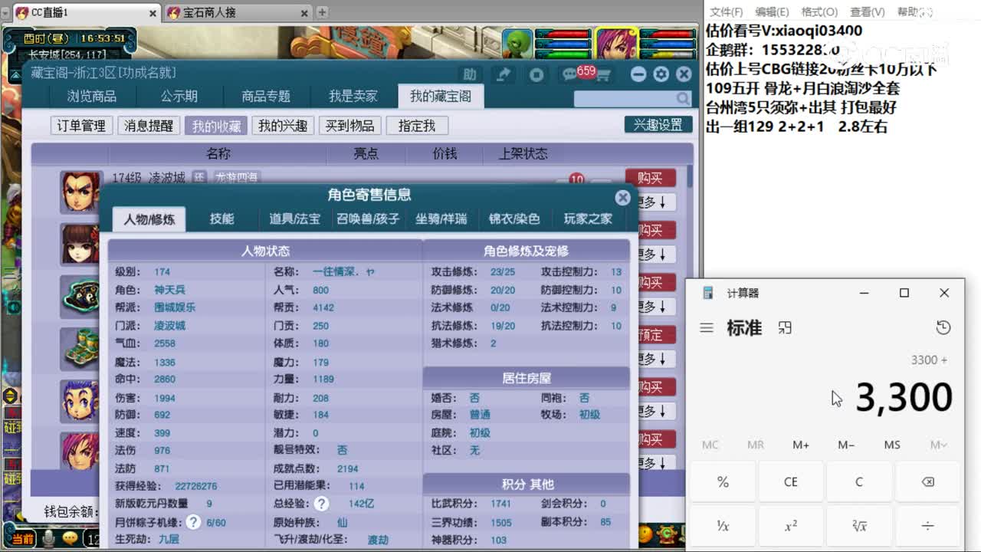The width and height of the screenshot is (981, 552).
Task: Open the shopping cart icon
Action: tap(603, 74)
